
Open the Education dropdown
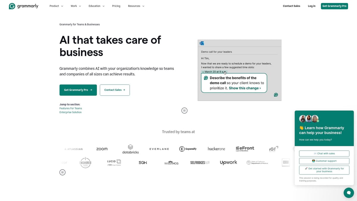point(96,6)
